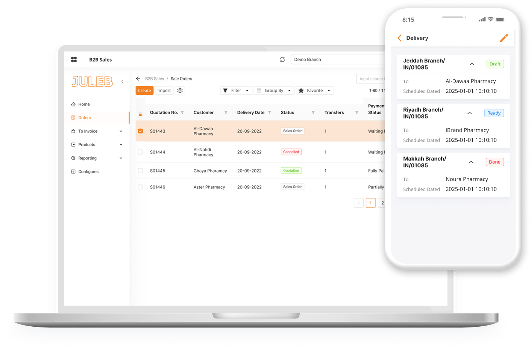Tap the pencil edit icon on Delivery screen
Image resolution: width=531 pixels, height=350 pixels.
coord(504,38)
